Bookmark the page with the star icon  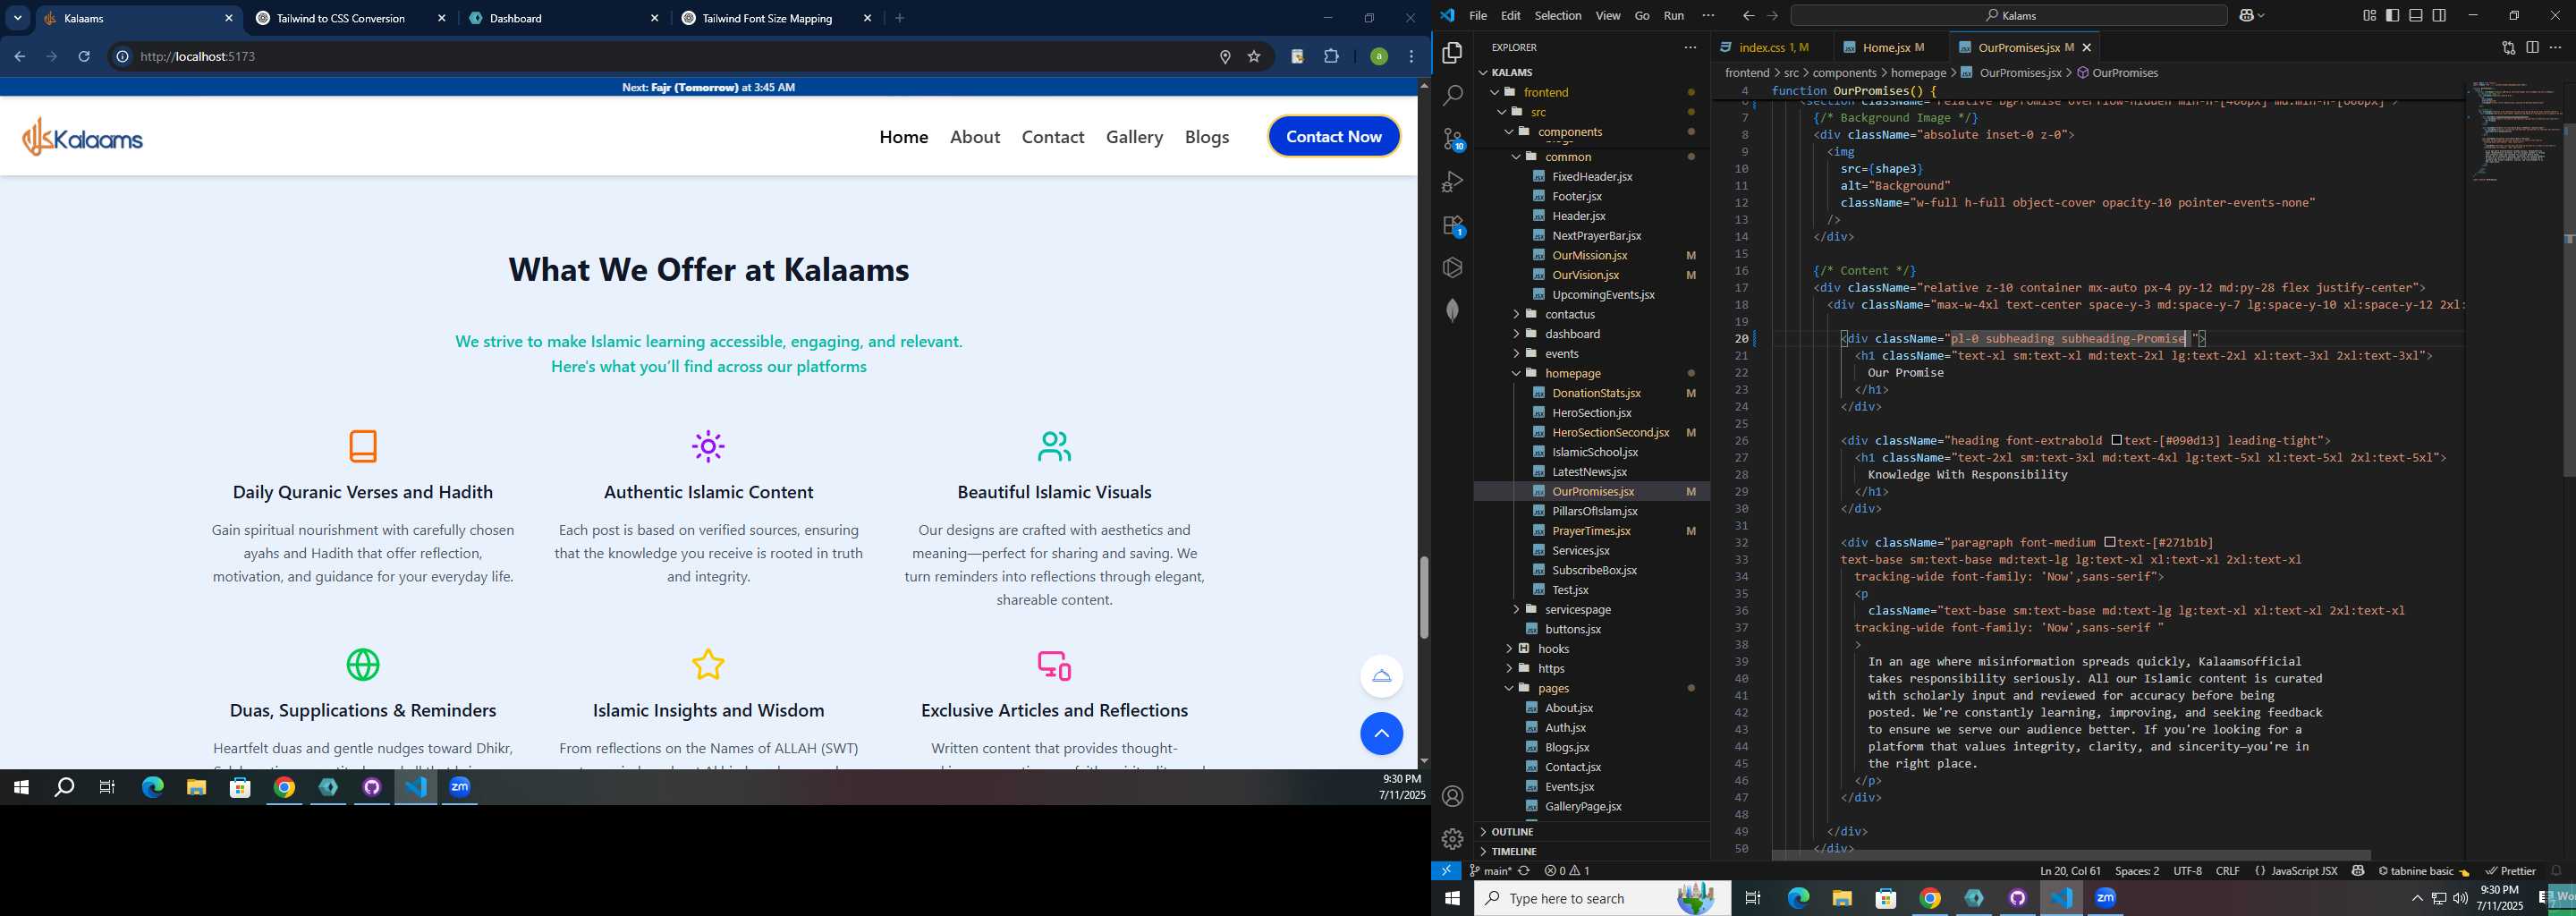(1254, 57)
